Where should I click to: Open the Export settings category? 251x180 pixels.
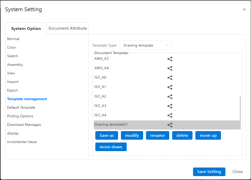click(13, 91)
